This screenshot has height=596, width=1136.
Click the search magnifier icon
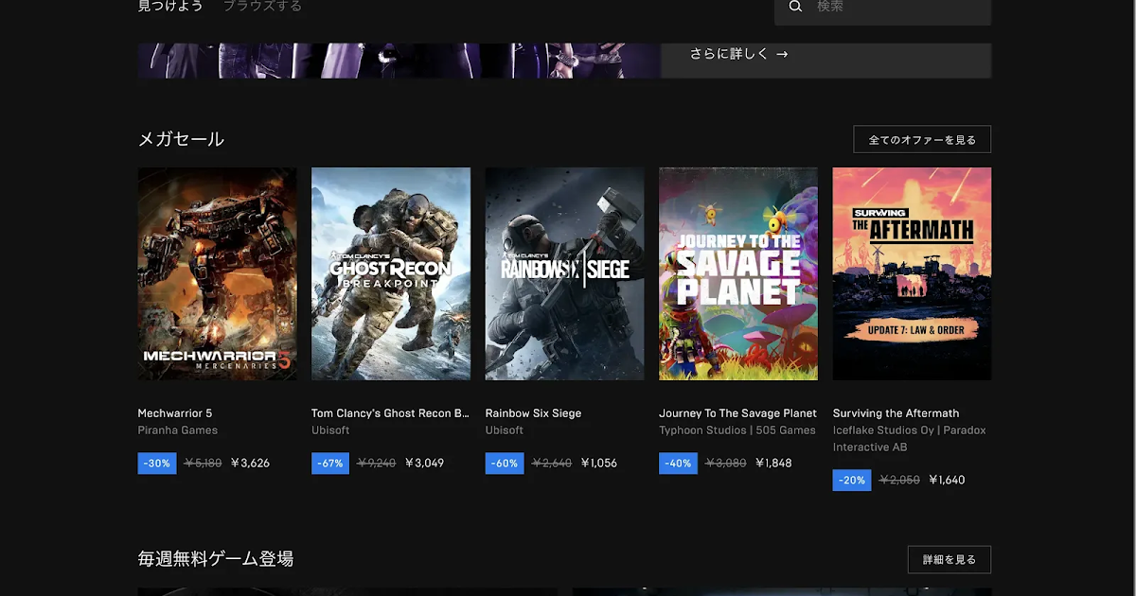[795, 7]
